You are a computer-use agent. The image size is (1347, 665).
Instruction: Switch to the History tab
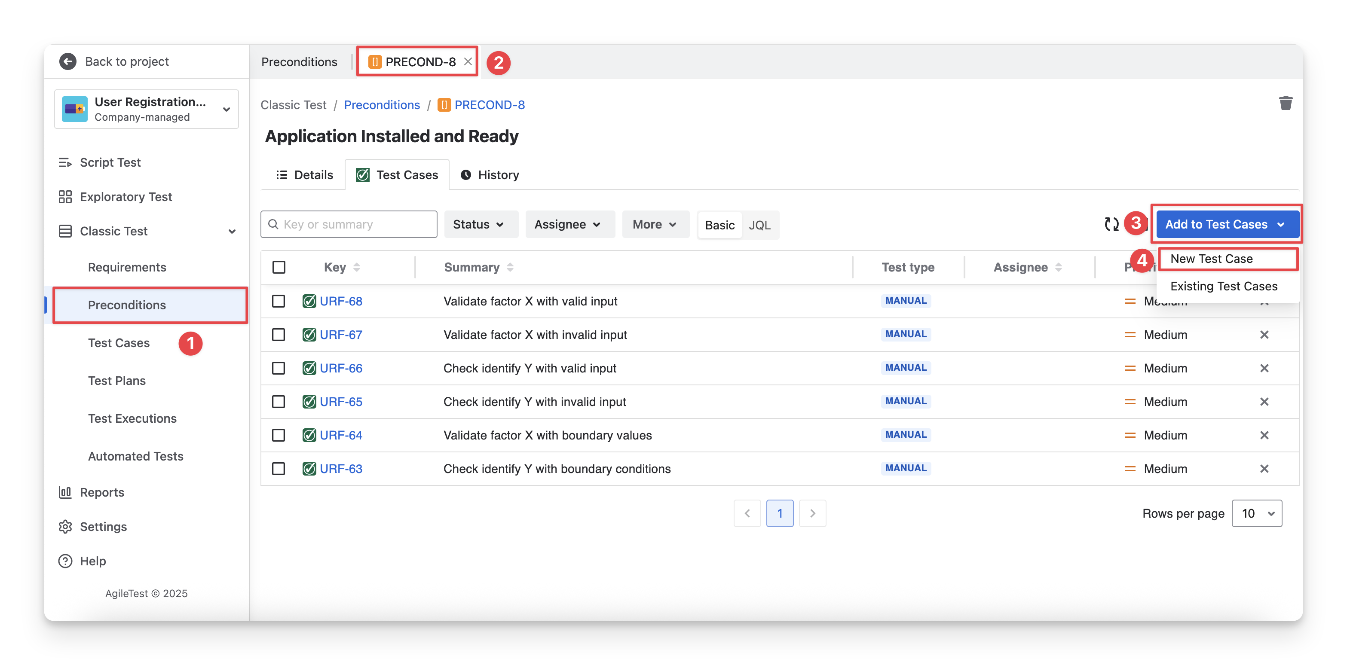tap(490, 174)
